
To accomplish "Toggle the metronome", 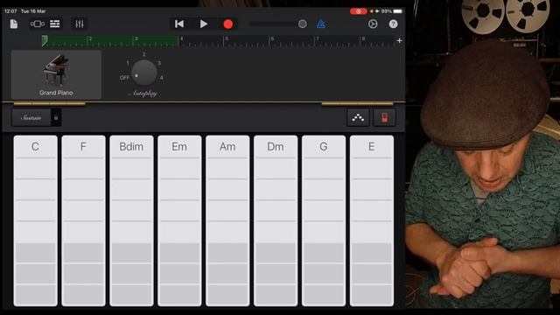I will click(x=321, y=24).
